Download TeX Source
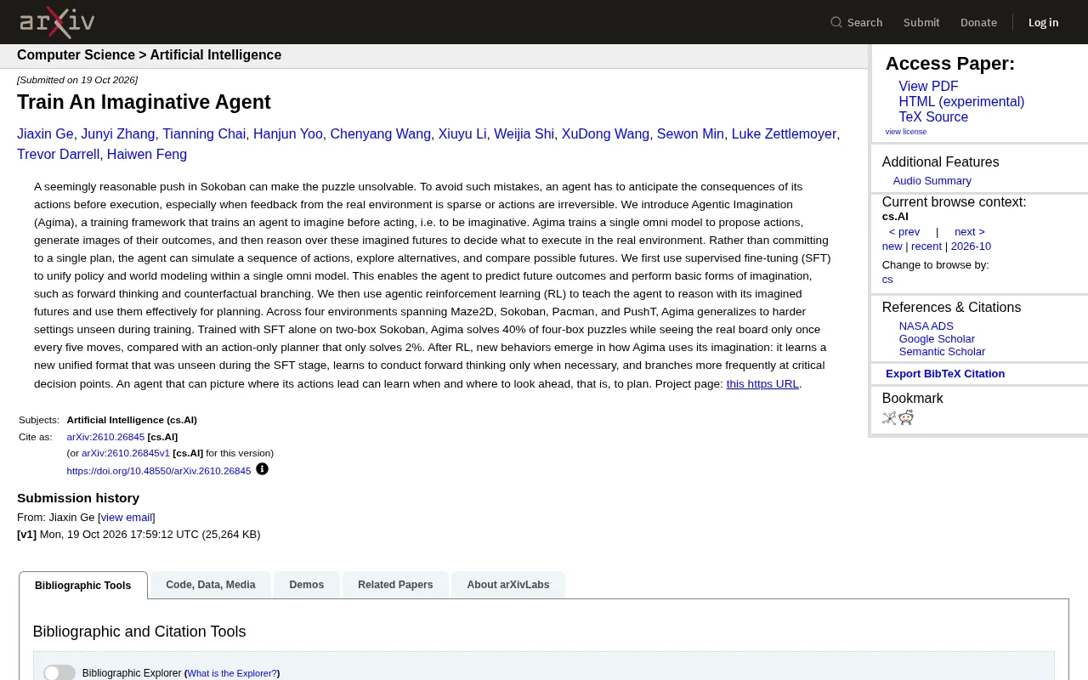This screenshot has width=1088, height=680. pos(933,117)
